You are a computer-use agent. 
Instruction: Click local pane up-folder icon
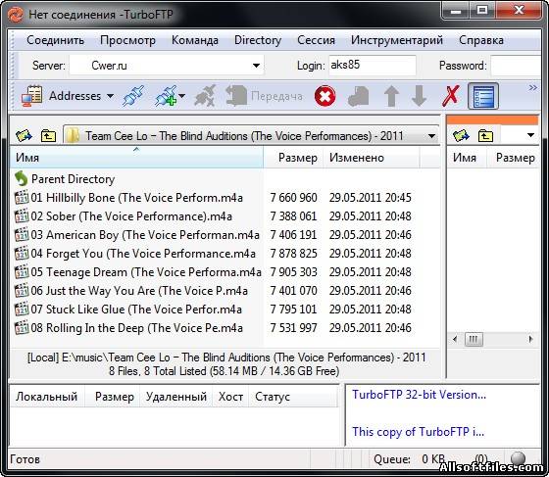click(48, 135)
